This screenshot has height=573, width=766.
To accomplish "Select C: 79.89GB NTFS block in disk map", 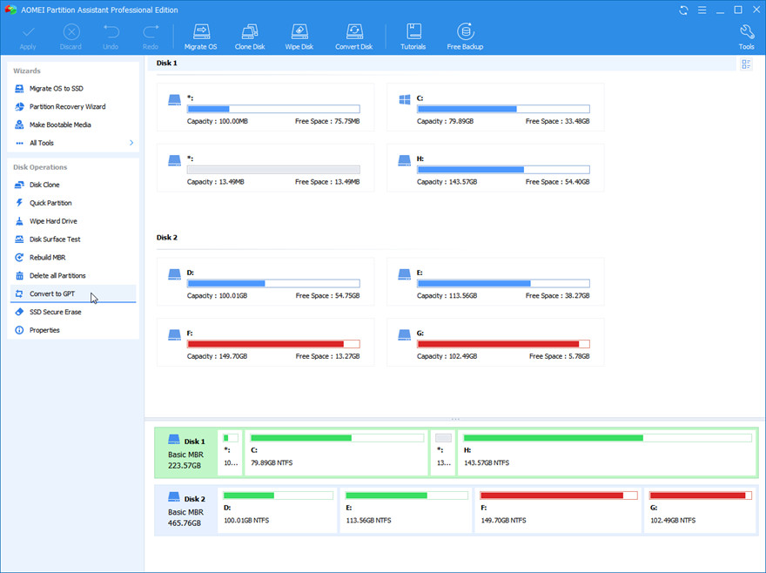I will pyautogui.click(x=337, y=453).
